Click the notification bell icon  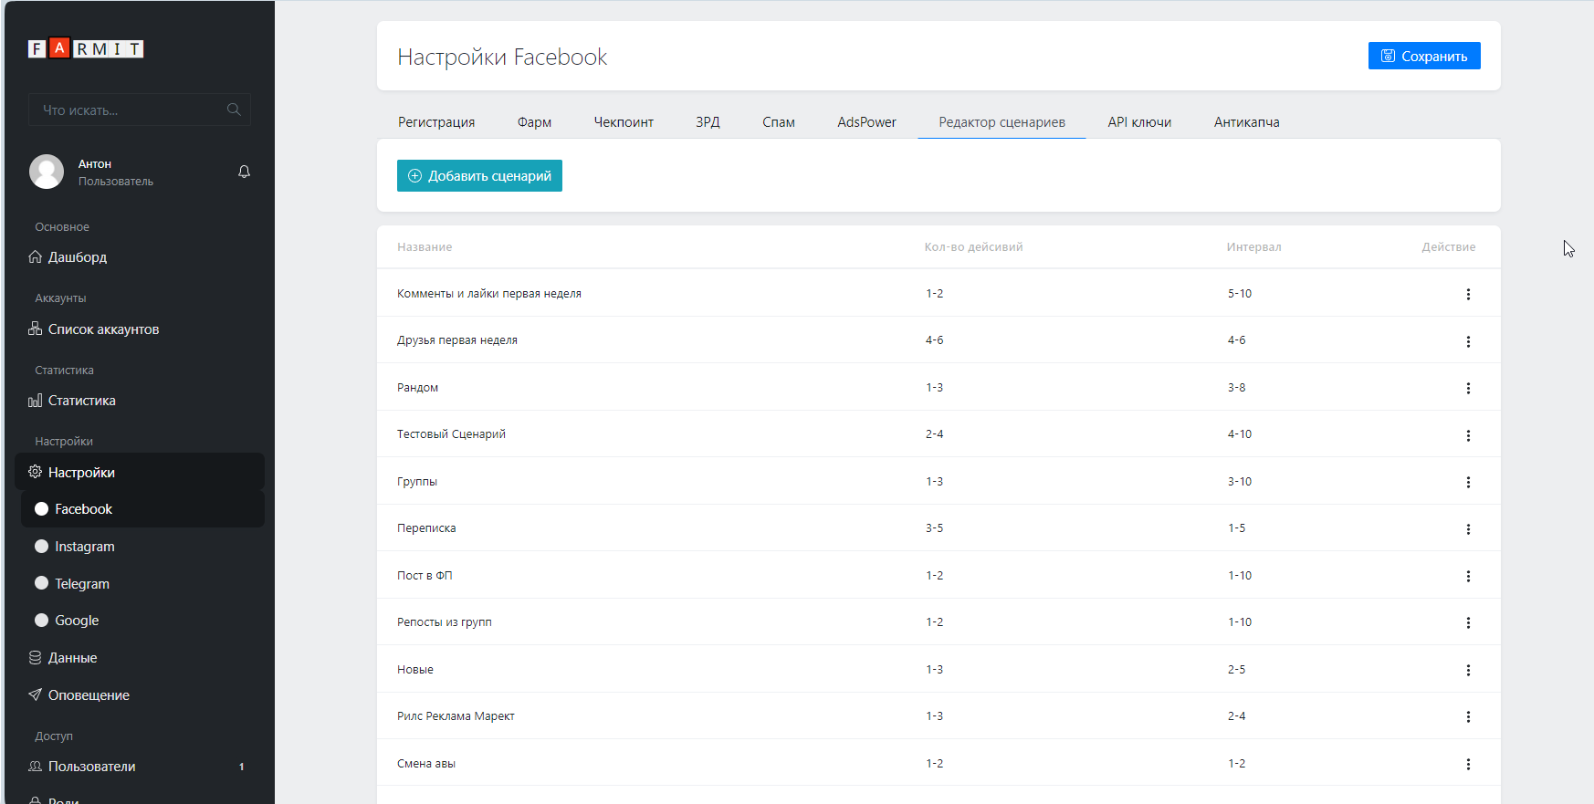[x=244, y=172]
